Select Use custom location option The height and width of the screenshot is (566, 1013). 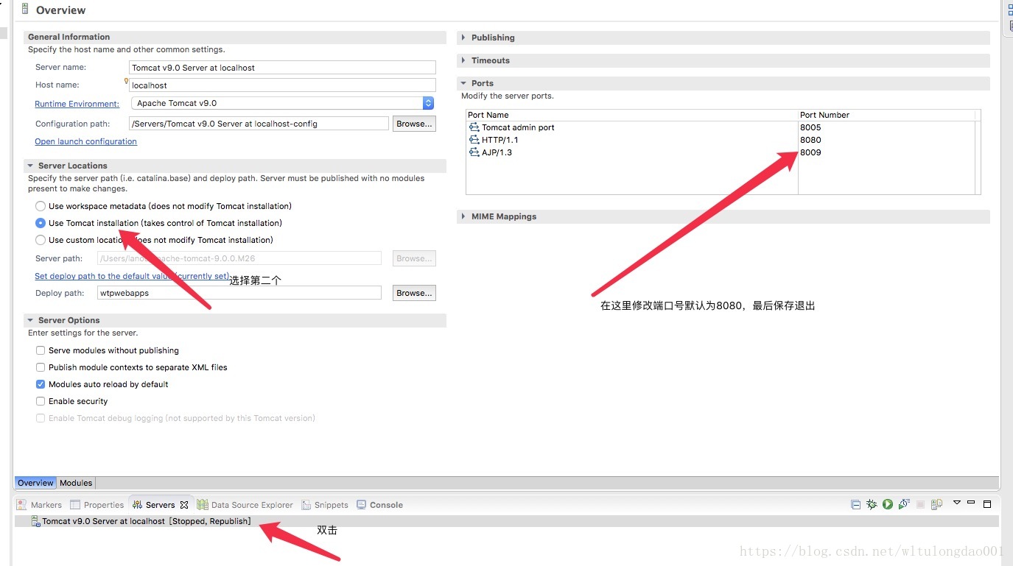click(x=41, y=240)
